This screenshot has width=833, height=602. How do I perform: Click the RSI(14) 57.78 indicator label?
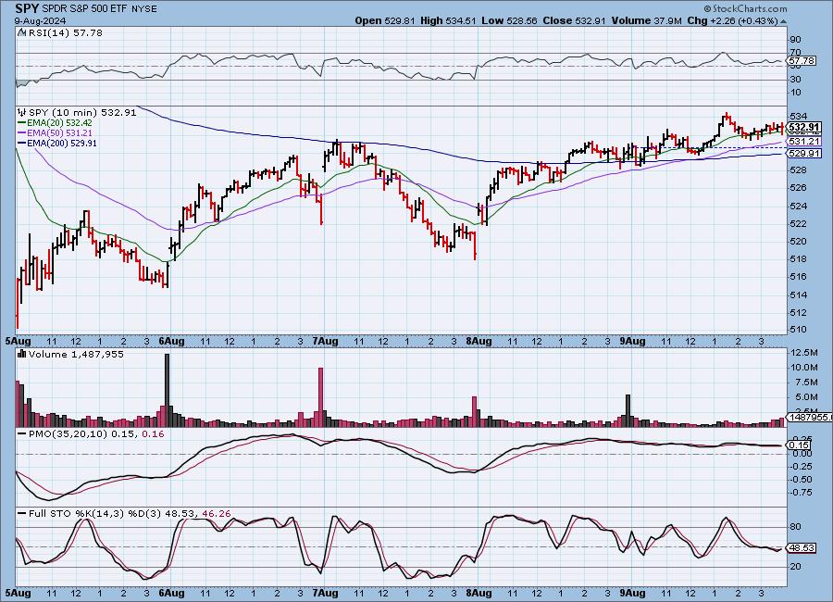point(66,32)
